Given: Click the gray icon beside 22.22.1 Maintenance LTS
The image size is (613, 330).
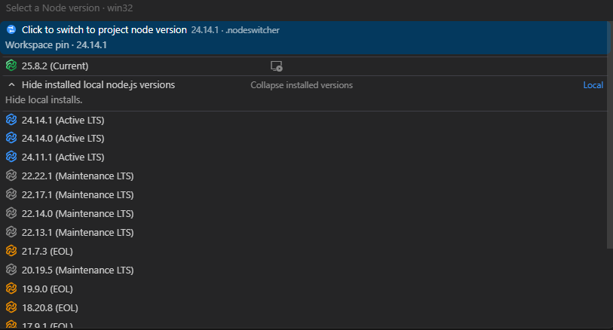Looking at the screenshot, I should tap(11, 176).
